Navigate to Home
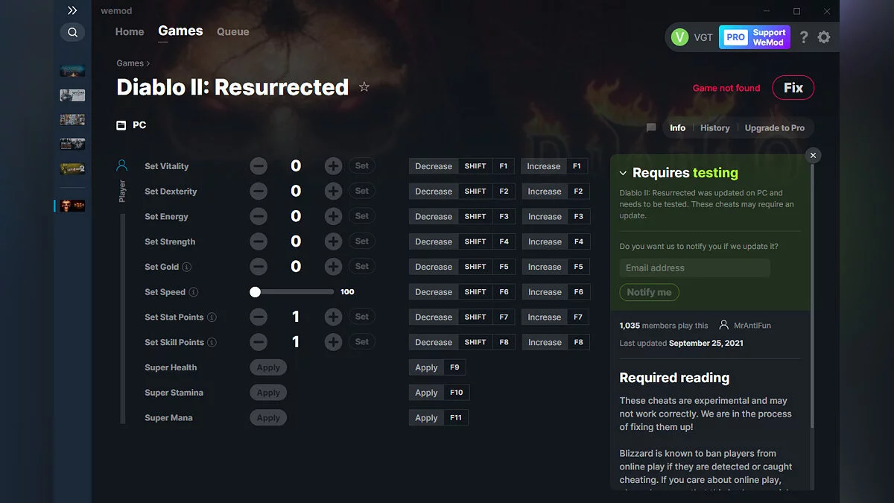Image resolution: width=894 pixels, height=503 pixels. coord(129,31)
